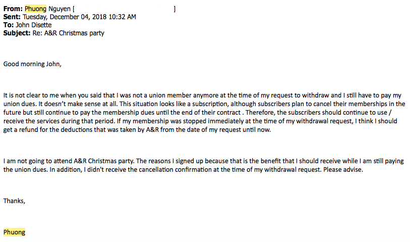The width and height of the screenshot is (410, 242).
Task: Click the highlighted Phuong in From line
Action: (35, 9)
